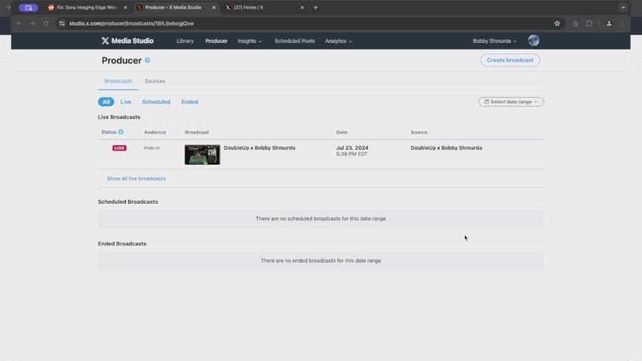Open the browser extensions puzzle icon

(589, 24)
